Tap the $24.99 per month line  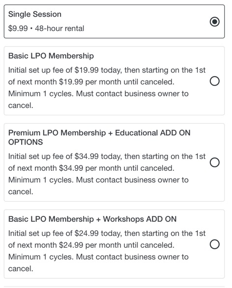point(91,245)
